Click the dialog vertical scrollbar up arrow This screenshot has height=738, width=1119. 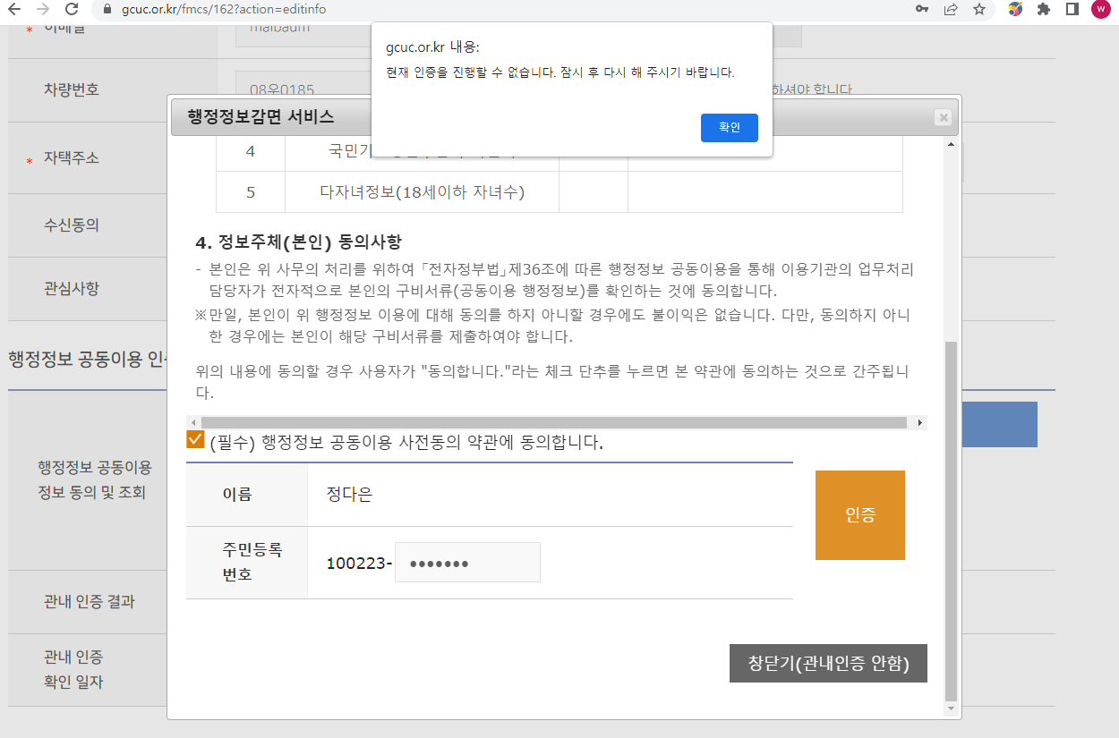click(x=951, y=145)
